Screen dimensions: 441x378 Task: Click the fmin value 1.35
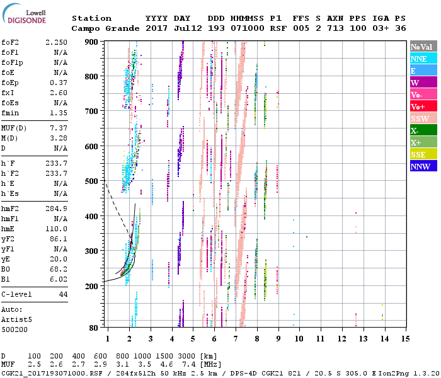(59, 113)
